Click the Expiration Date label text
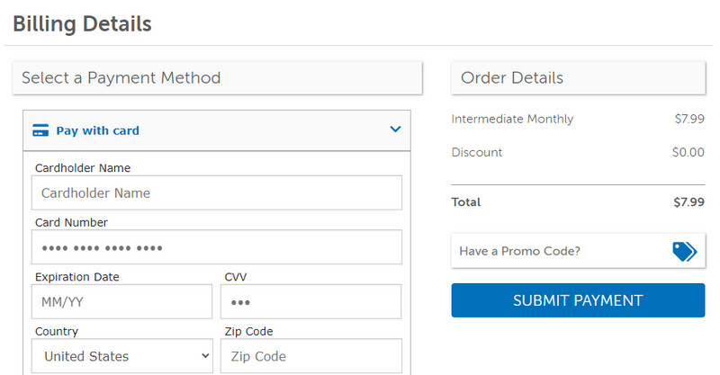720x375 pixels. [x=76, y=277]
